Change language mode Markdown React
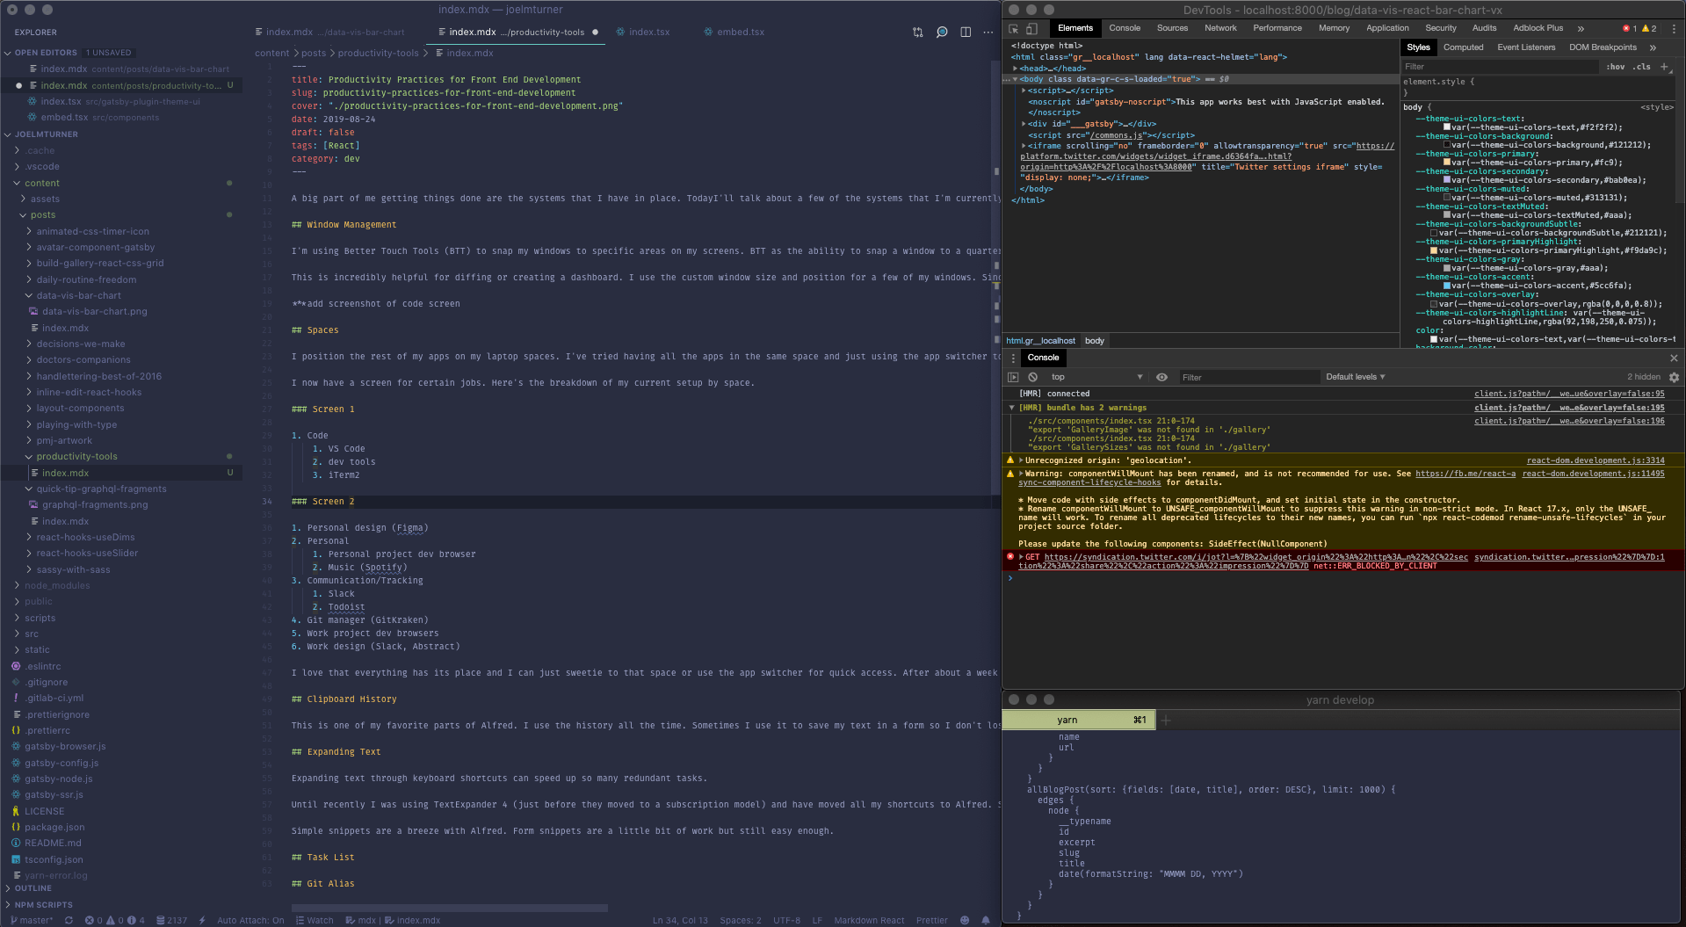Screen dimensions: 1686x927 pos(868,920)
